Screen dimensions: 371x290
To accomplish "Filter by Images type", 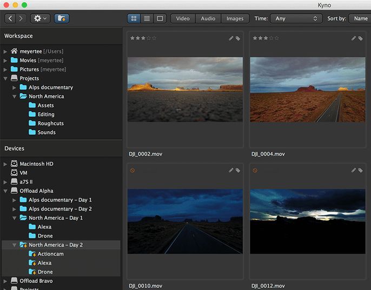I will (235, 18).
